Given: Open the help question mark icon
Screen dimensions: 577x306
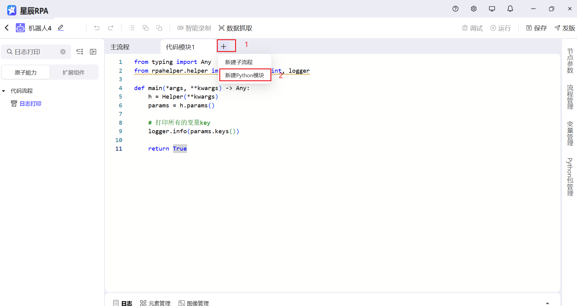Looking at the screenshot, I should tap(455, 9).
